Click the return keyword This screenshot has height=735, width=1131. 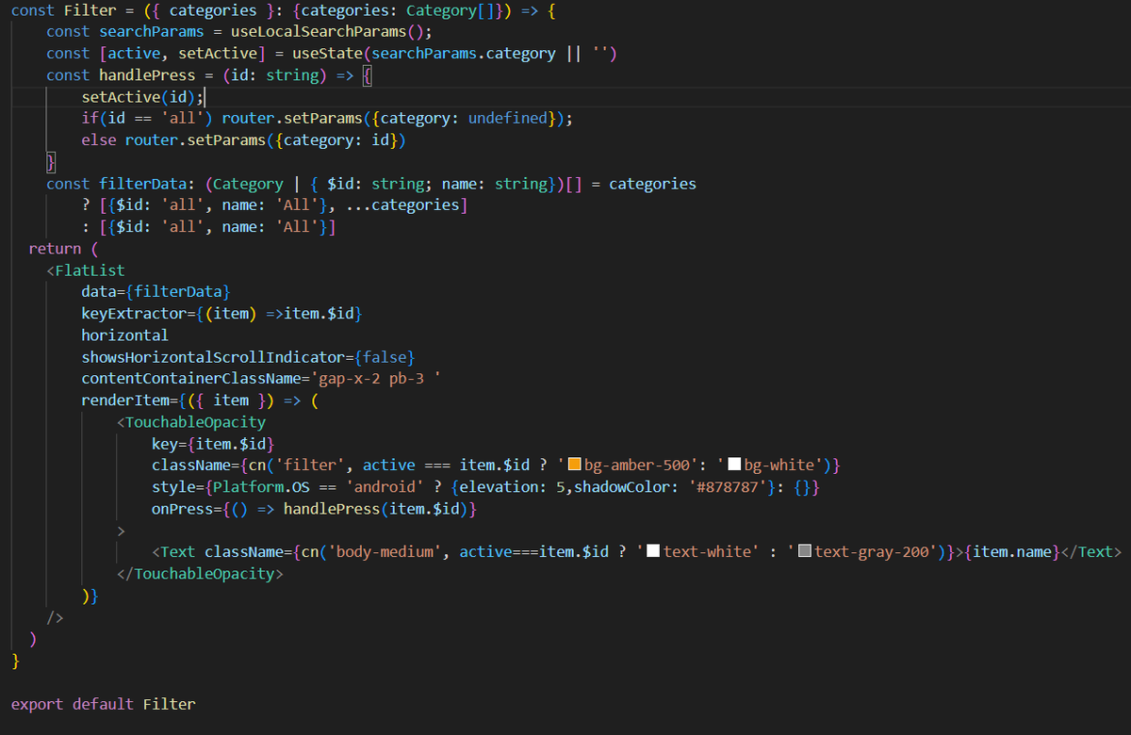tap(56, 248)
